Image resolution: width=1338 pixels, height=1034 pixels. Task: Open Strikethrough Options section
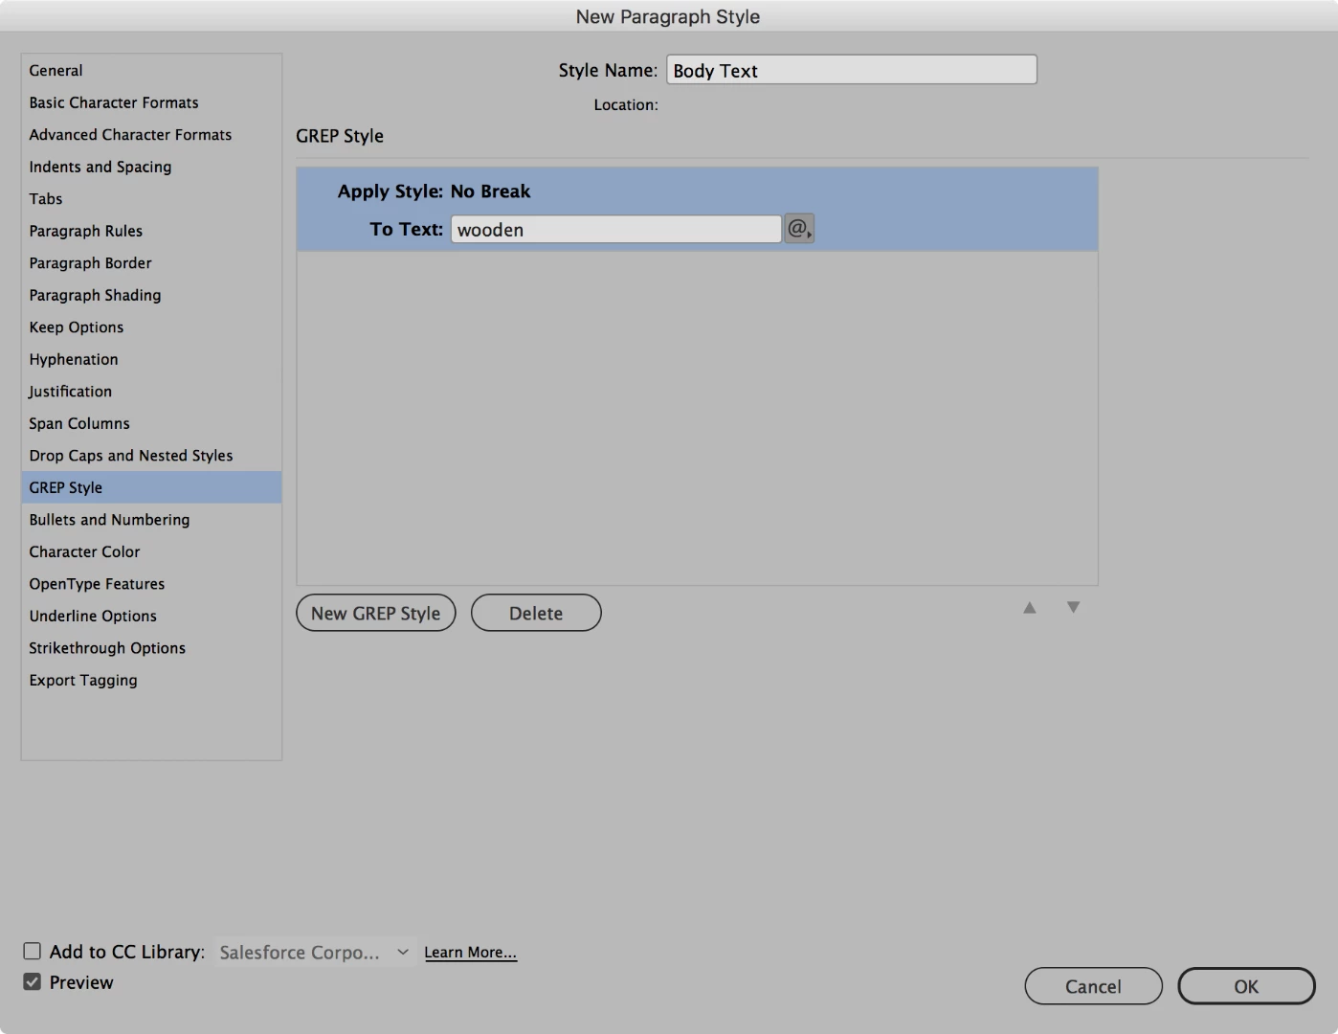pos(151,647)
